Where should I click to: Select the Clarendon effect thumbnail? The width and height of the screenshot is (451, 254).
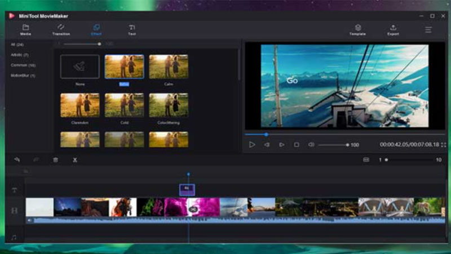click(79, 105)
